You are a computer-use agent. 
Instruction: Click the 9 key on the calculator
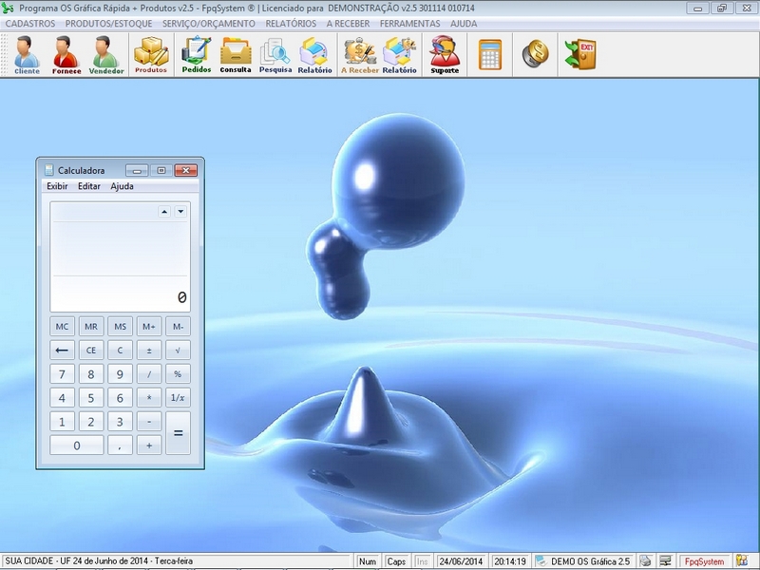[121, 373]
